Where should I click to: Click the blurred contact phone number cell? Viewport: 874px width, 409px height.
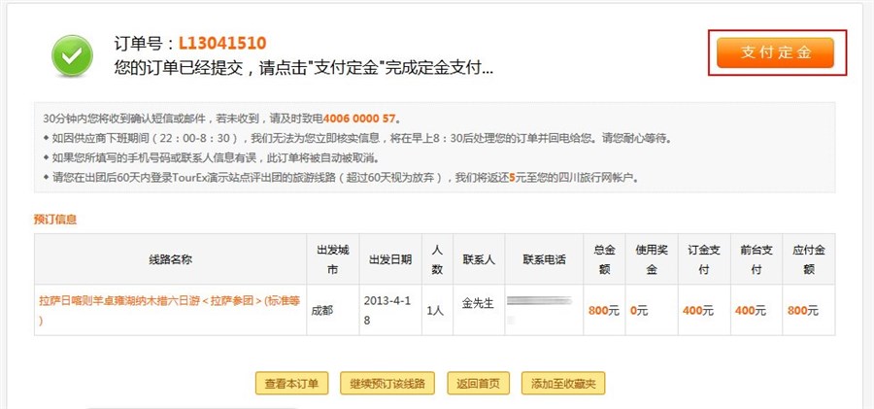click(x=544, y=309)
